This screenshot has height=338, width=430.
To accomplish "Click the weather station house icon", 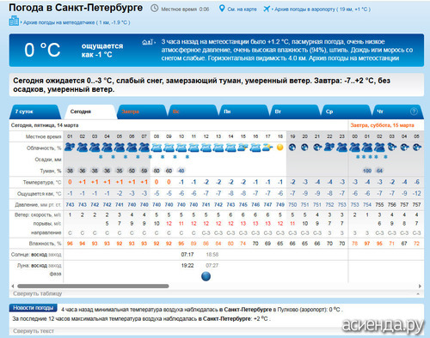I will [x=147, y=42].
